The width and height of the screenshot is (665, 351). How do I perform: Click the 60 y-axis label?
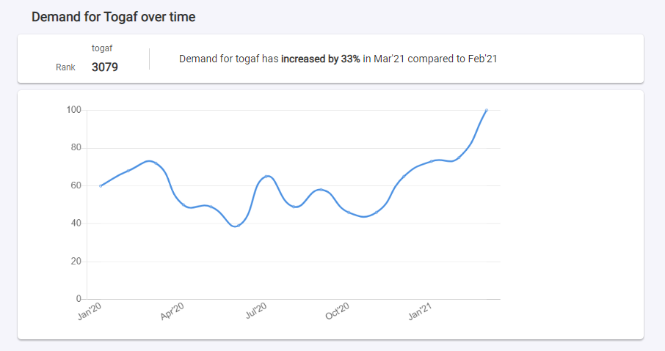[76, 186]
